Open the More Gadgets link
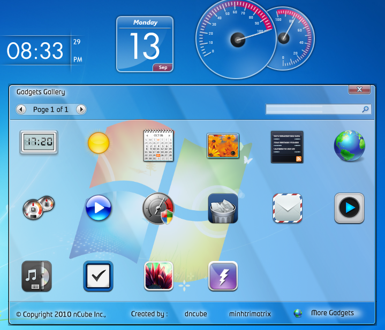 pos(333,313)
